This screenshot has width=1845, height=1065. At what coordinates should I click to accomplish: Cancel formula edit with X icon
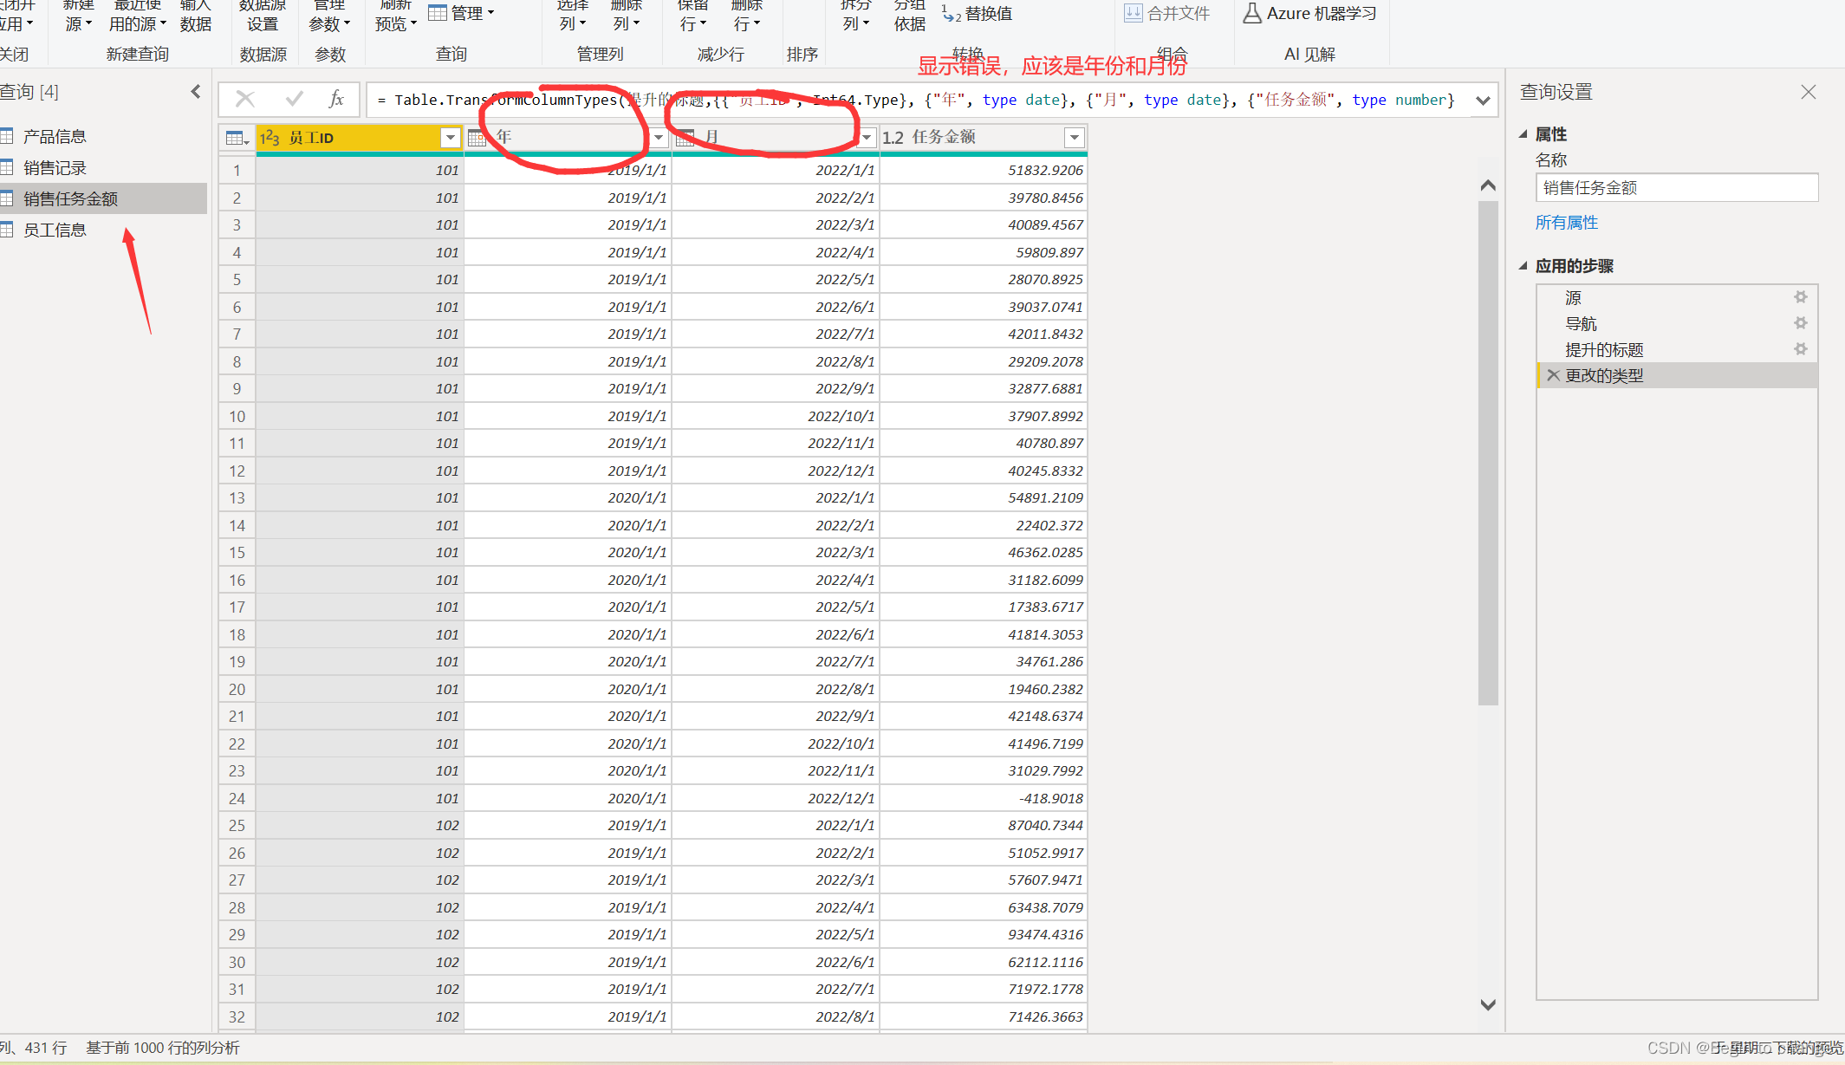click(245, 100)
